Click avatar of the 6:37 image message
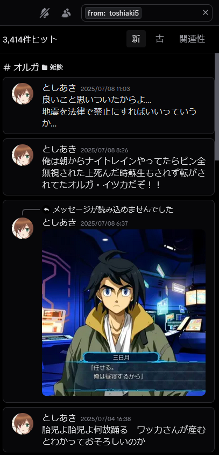This screenshot has height=455, width=219. point(23,228)
